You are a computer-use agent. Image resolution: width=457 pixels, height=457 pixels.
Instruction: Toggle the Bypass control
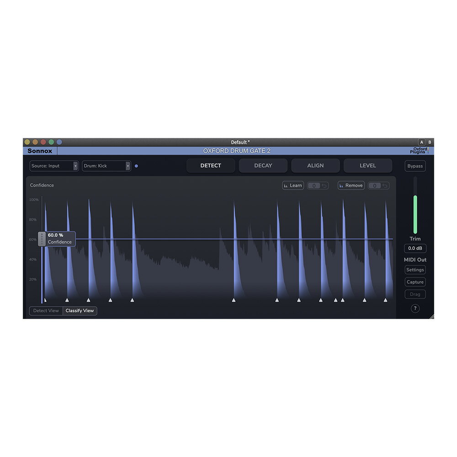click(x=414, y=166)
